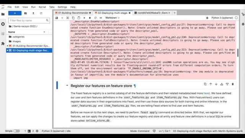
Task: Open the Table of Contents panel
Action: 3,34
